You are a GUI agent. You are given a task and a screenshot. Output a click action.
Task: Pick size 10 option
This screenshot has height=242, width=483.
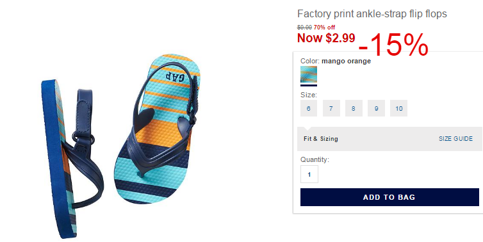coord(398,108)
